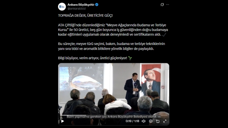Open the Ankara Büyükşehir display name link
Screen dimensions: 228x128
pyautogui.click(x=81, y=5)
